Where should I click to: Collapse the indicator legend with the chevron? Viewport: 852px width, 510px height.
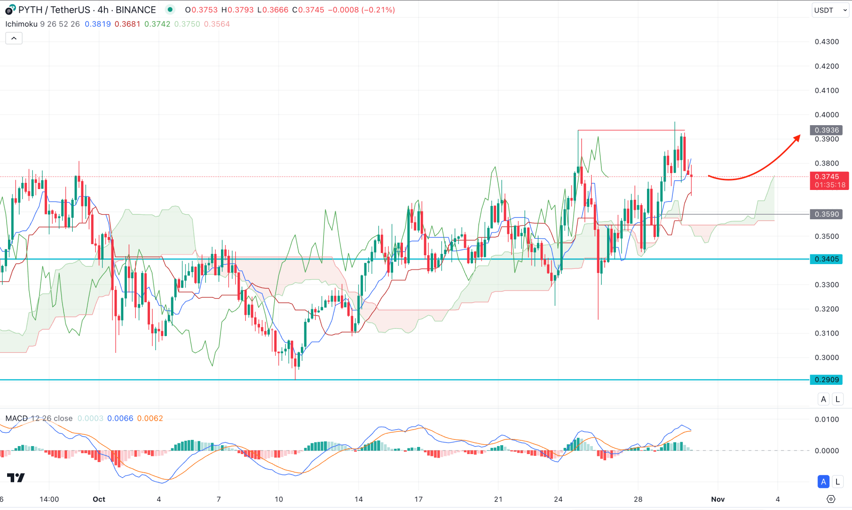(14, 38)
